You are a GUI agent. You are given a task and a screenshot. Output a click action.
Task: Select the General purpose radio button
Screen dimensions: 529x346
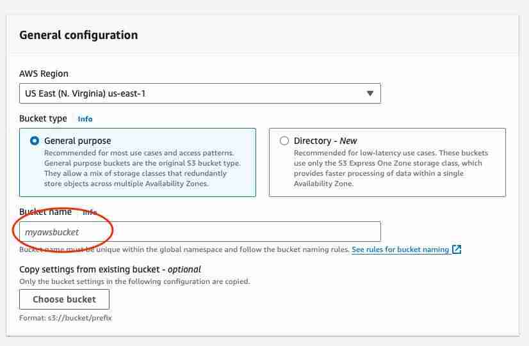[x=35, y=141]
